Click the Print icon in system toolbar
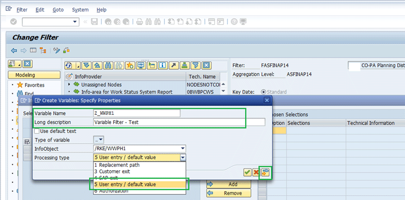The height and width of the screenshot is (200, 405). coord(140,22)
